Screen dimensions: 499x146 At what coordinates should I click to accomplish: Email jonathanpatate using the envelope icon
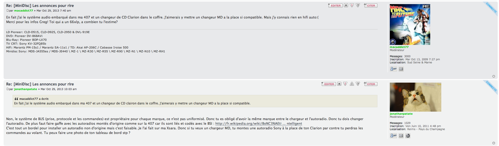[401, 135]
